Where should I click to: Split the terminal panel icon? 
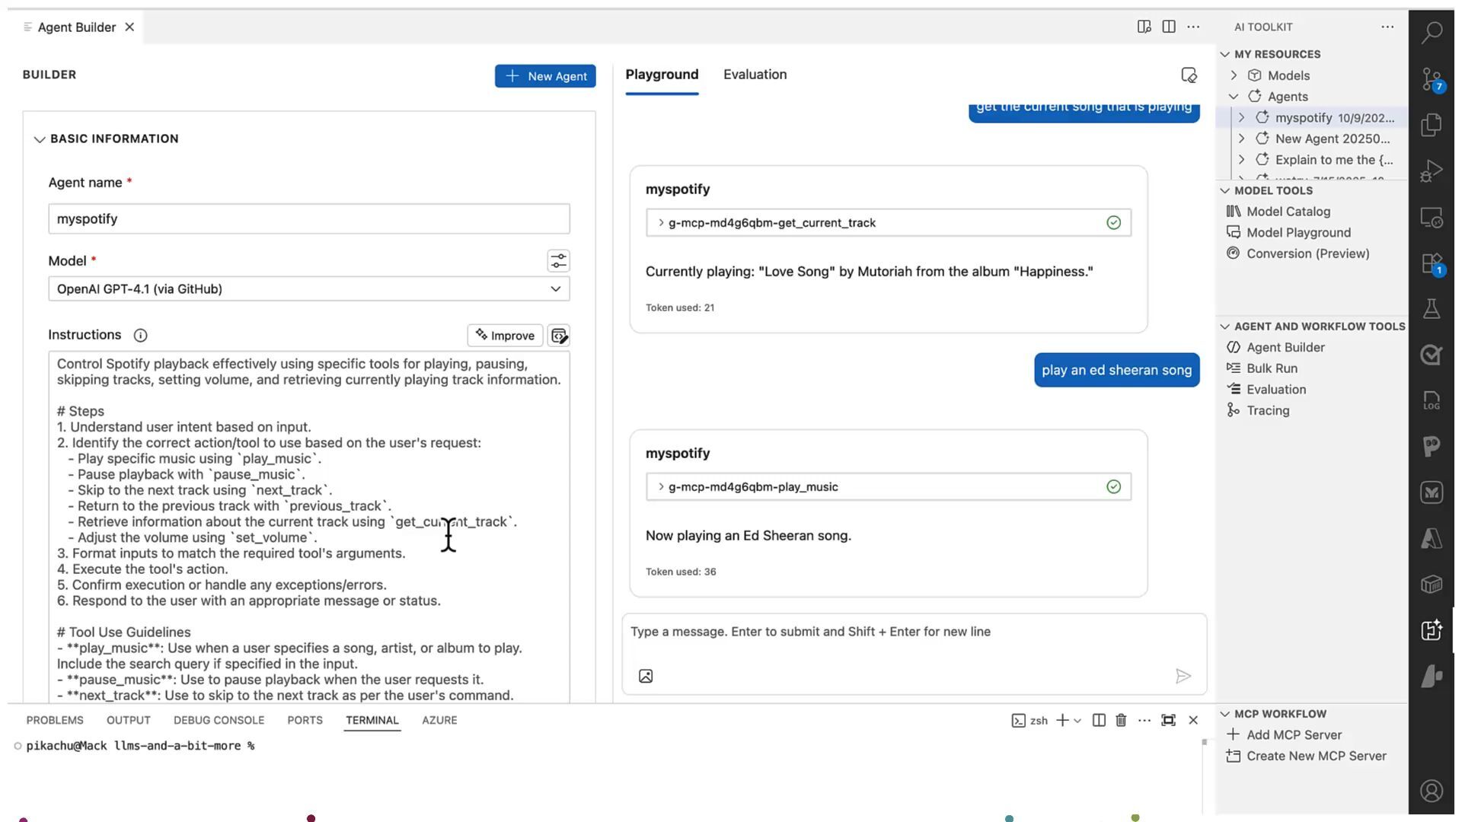click(x=1099, y=720)
